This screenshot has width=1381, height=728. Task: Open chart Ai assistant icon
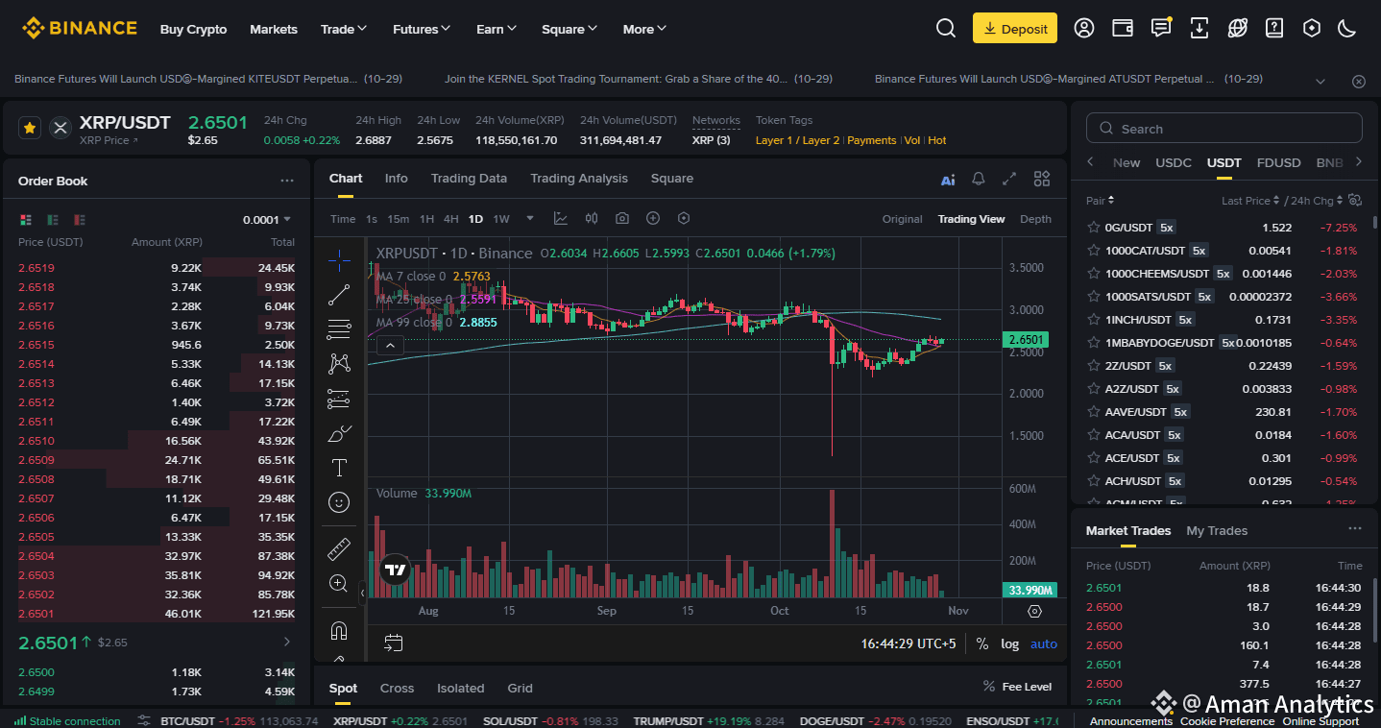948,180
